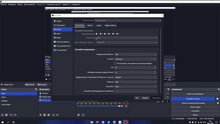Cancel settings with Отмена button
The height and width of the screenshot is (124, 220).
[x=145, y=98]
